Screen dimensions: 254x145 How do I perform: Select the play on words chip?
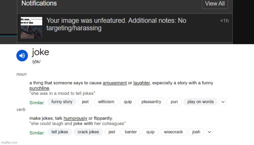200,102
